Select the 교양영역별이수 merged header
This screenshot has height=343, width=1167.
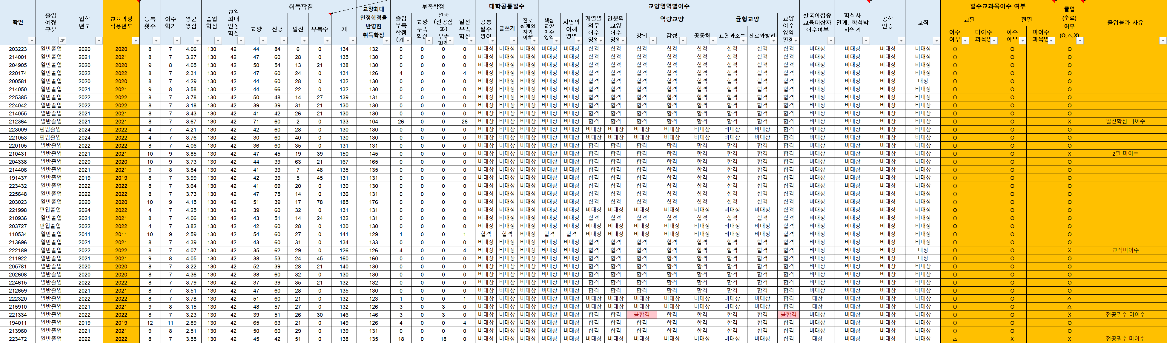669,6
